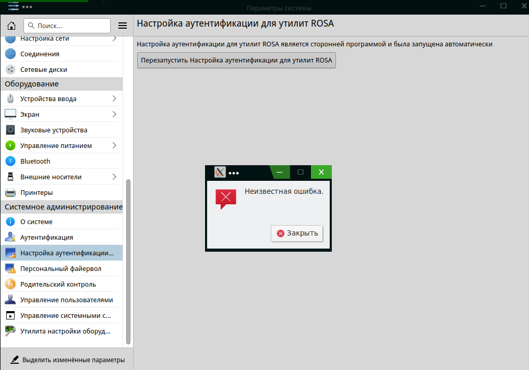Select Звуковые устройства label
The height and width of the screenshot is (370, 529).
pos(54,130)
